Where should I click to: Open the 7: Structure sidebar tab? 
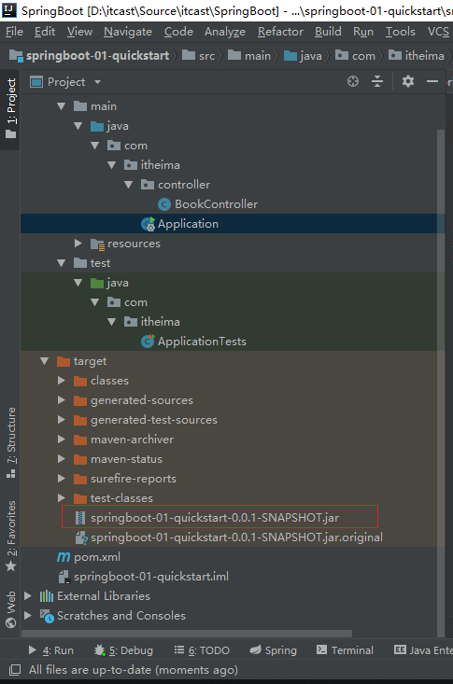tap(11, 442)
